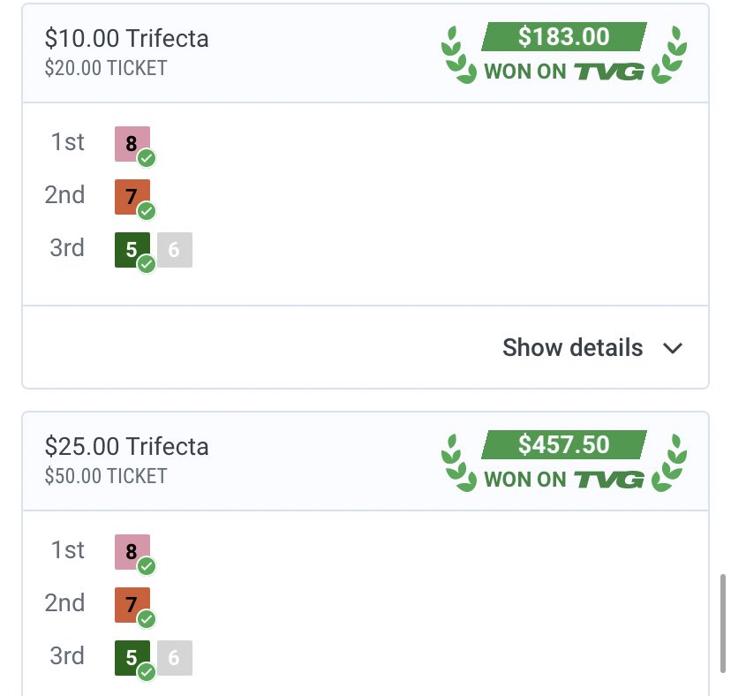This screenshot has width=731, height=696.
Task: Click the green checkmark on 3rd place in the $10.00 Trifecta
Action: (147, 264)
